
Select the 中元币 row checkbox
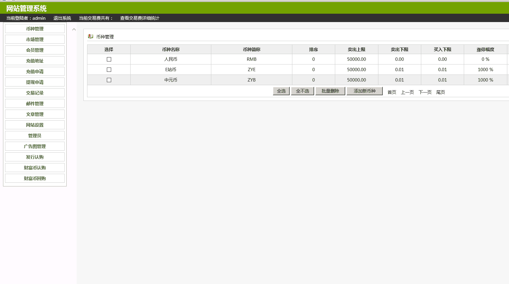tap(109, 80)
